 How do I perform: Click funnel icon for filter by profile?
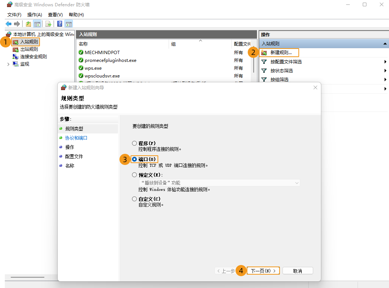pyautogui.click(x=264, y=62)
